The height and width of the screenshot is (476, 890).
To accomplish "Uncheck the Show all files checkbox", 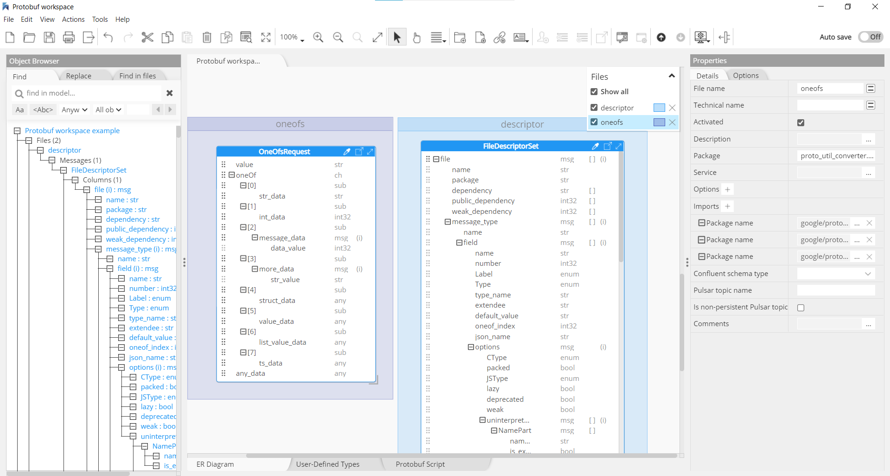I will [x=594, y=92].
